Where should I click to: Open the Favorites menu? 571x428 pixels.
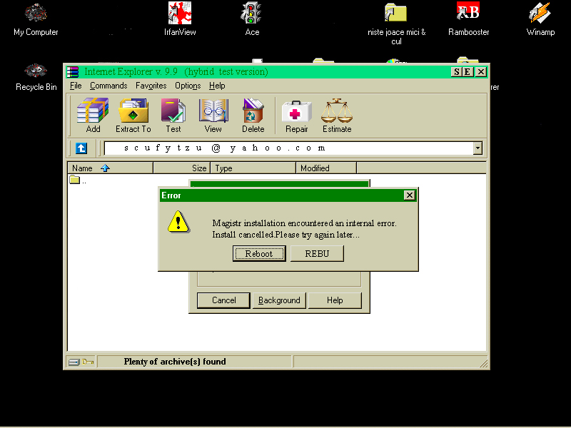pyautogui.click(x=151, y=86)
